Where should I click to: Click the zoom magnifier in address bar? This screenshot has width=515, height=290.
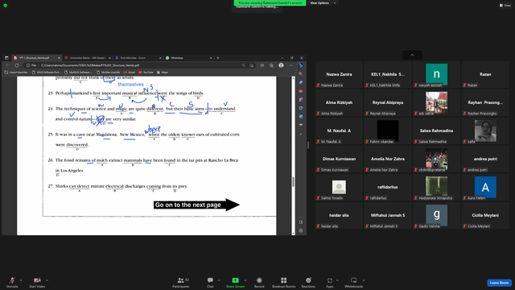click(x=243, y=65)
